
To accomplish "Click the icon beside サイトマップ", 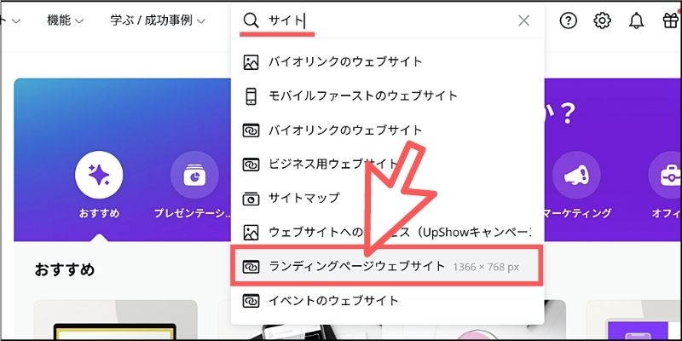I will [251, 198].
